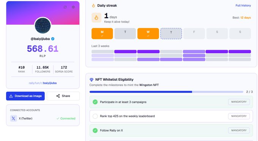Click MANDATORY tag on Rank top 425 row
258x141 pixels.
coord(239,116)
